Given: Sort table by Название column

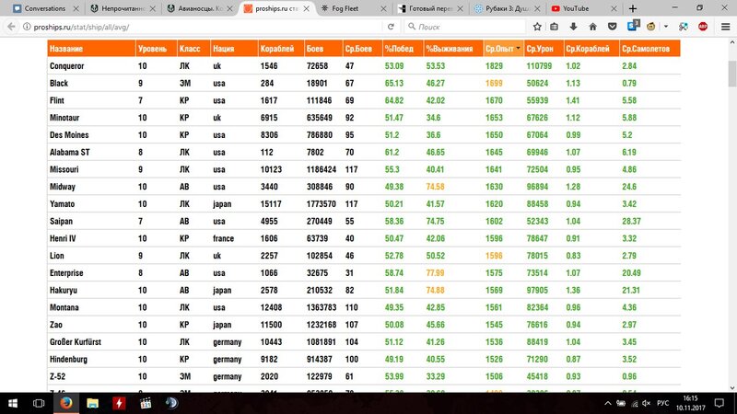Looking at the screenshot, I should 91,49.
